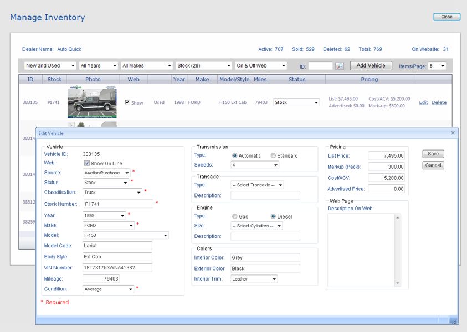Open the transmission Speeds dropdown
Viewport: 467px width, 332px height.
(x=255, y=165)
